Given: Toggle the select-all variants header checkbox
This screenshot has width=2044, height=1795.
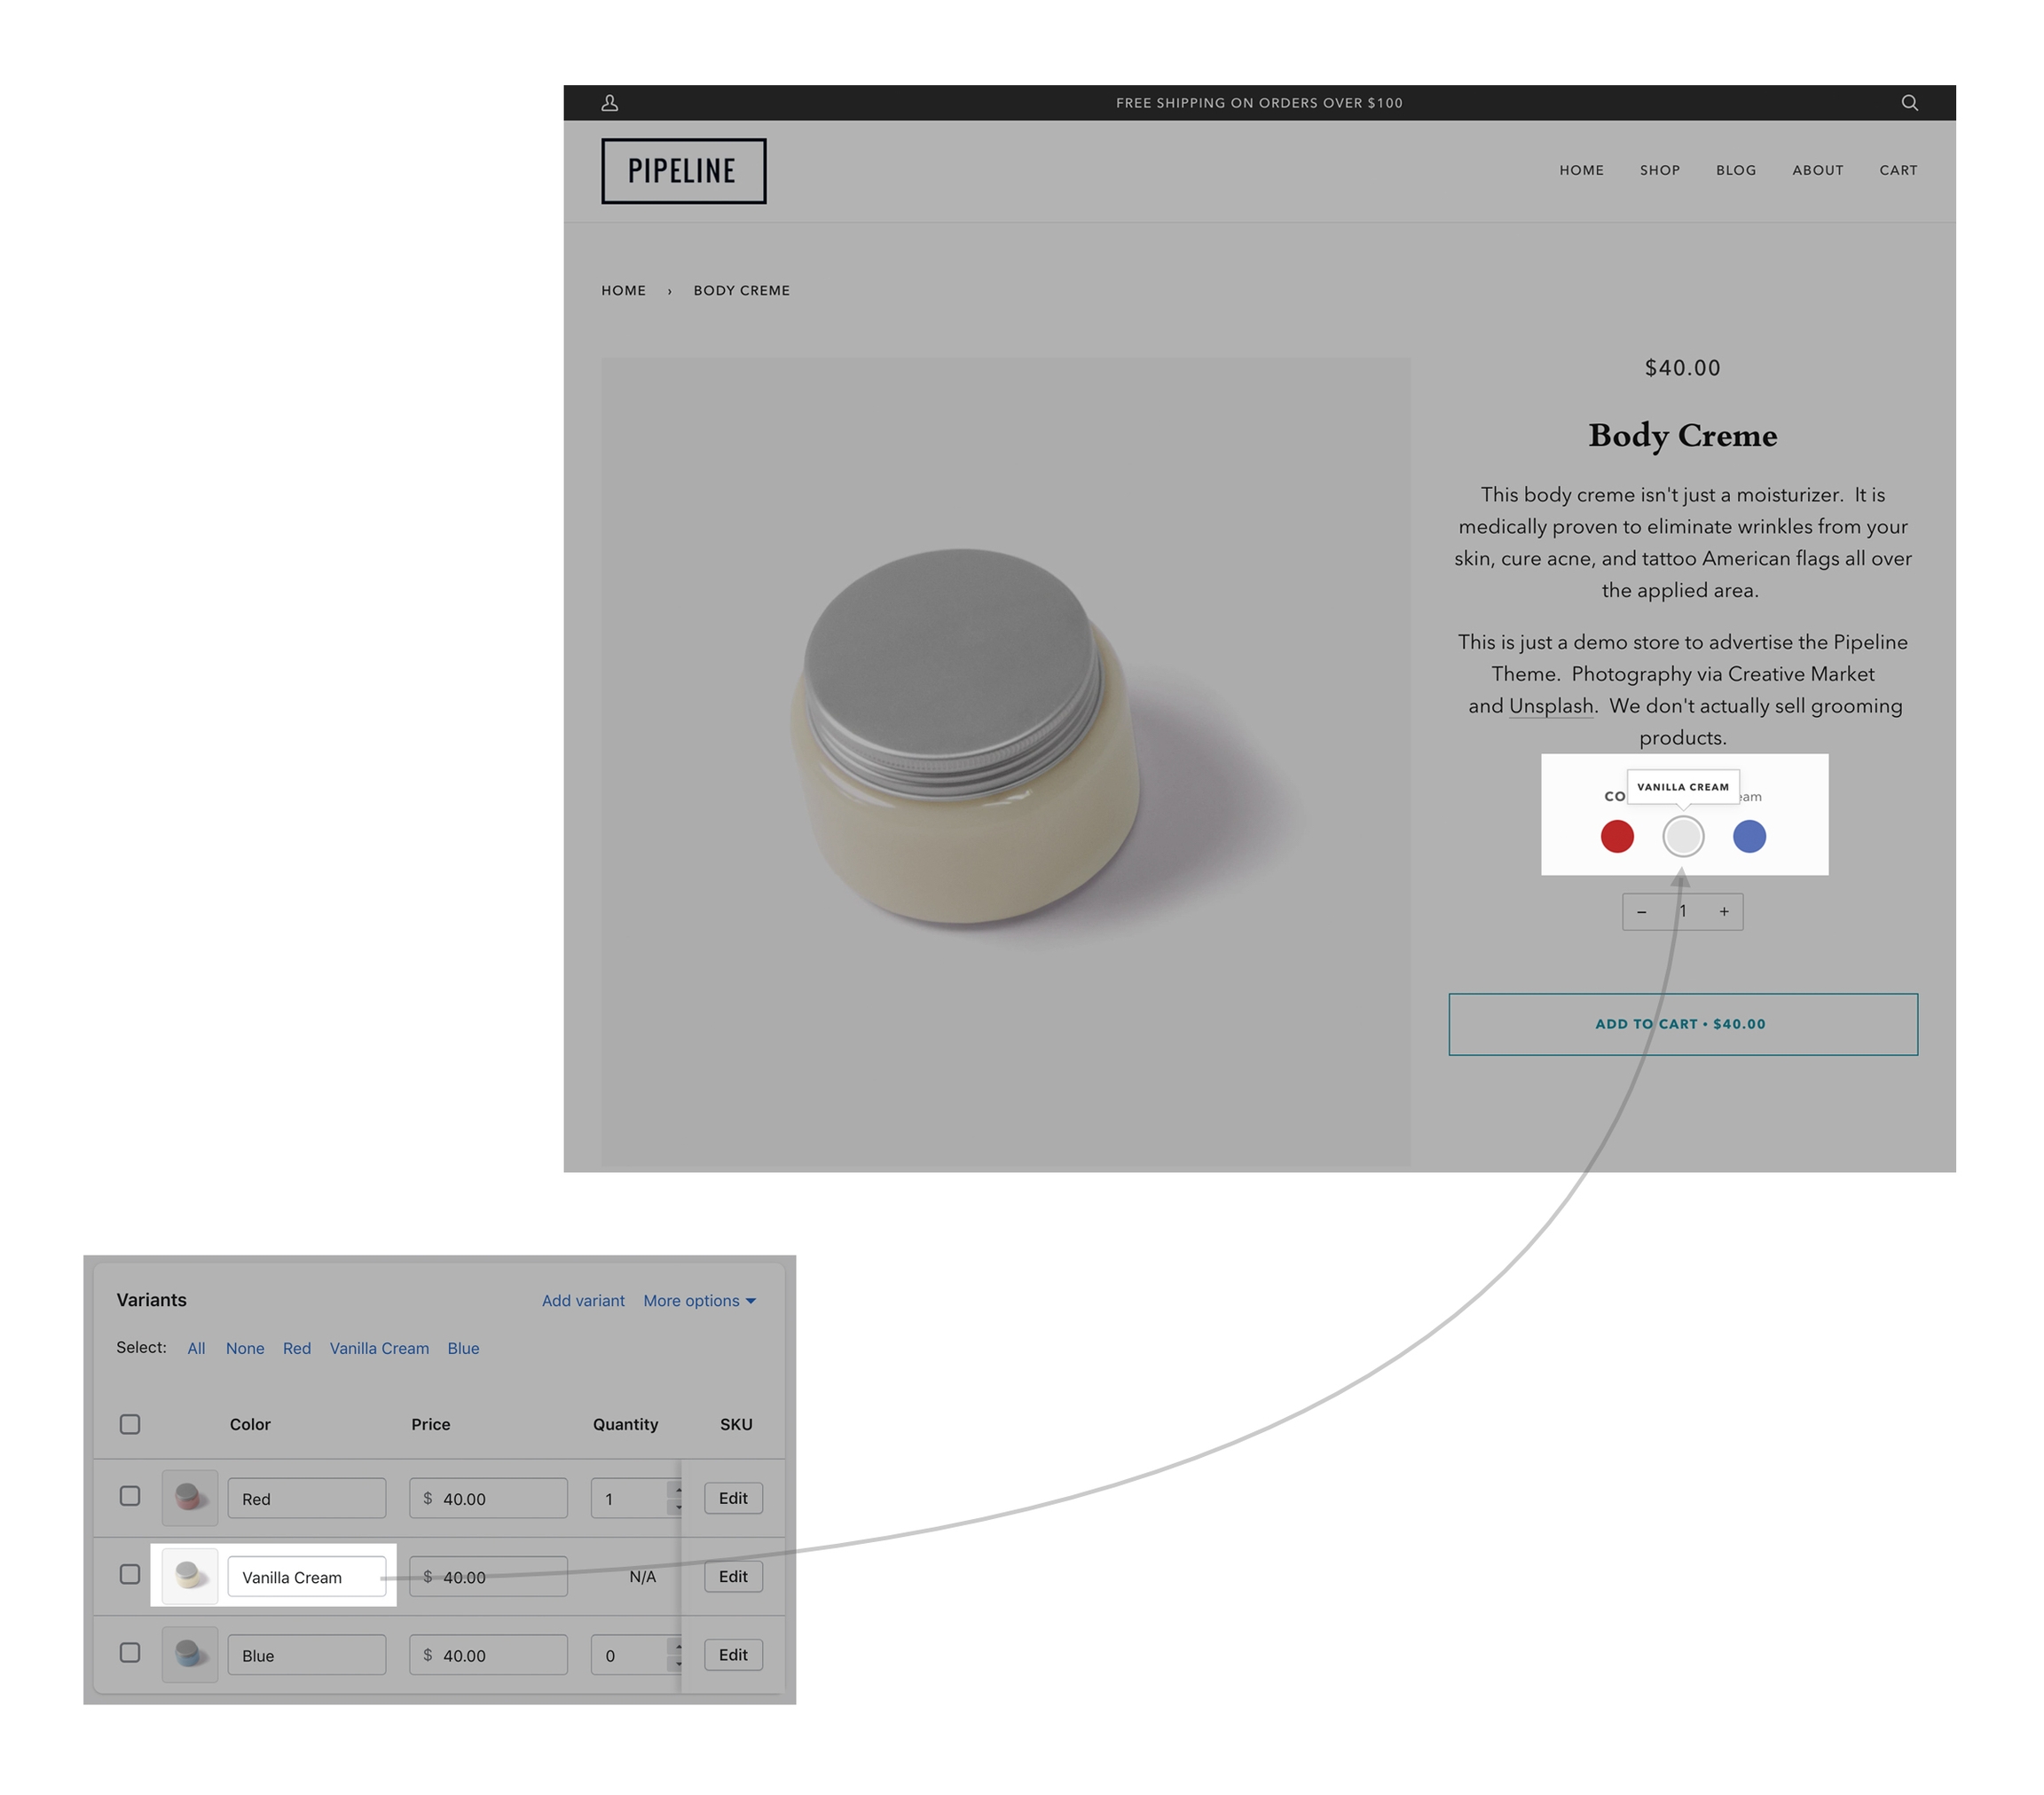Looking at the screenshot, I should click(130, 1424).
